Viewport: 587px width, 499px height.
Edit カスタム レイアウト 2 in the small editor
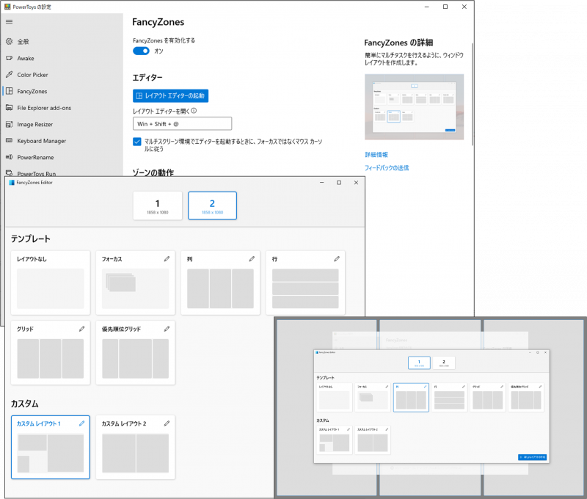tap(387, 429)
